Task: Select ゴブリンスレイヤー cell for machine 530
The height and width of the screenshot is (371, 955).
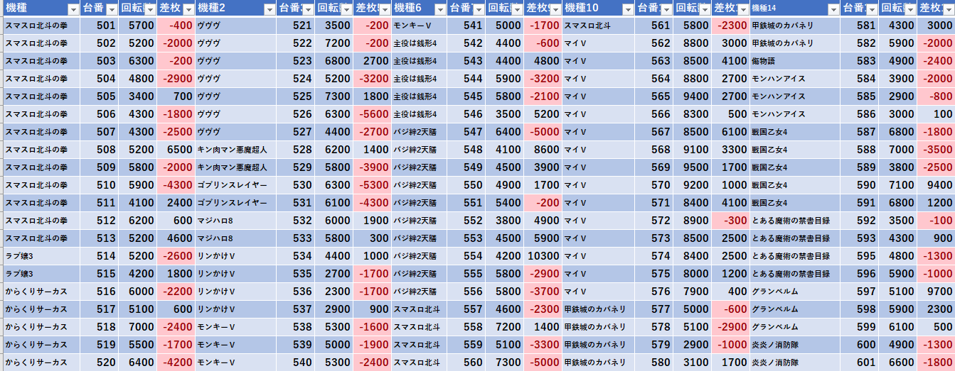Action: pos(235,184)
